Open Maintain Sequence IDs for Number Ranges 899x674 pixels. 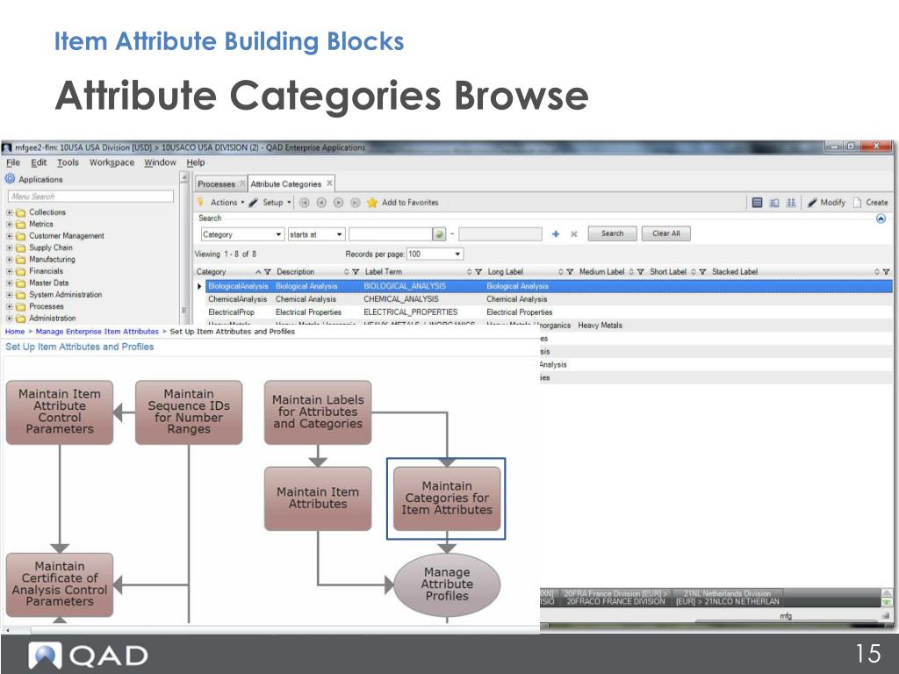pos(189,412)
